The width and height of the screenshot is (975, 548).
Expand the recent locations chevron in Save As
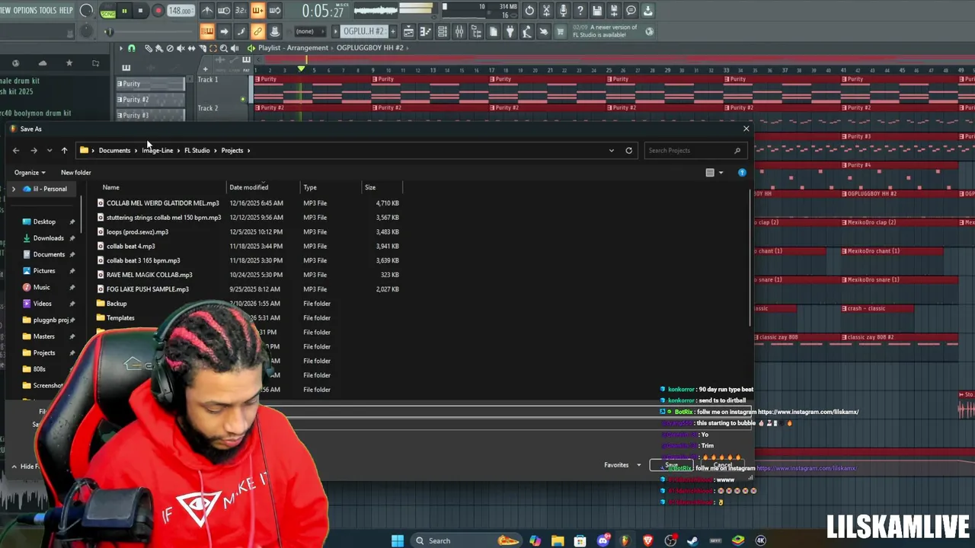50,151
